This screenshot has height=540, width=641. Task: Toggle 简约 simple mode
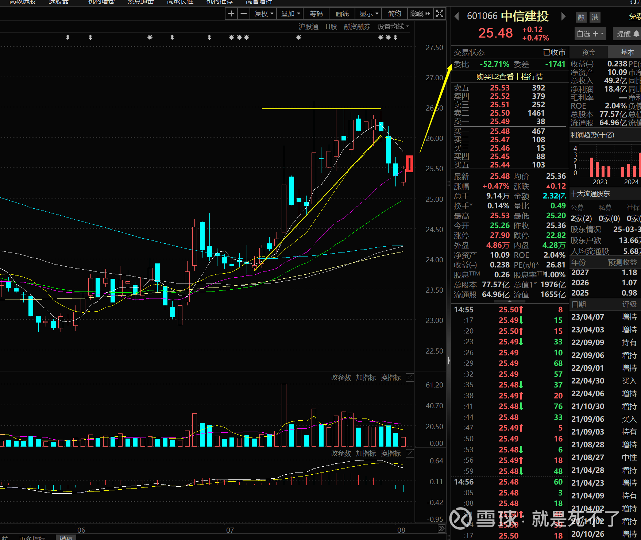click(x=394, y=14)
